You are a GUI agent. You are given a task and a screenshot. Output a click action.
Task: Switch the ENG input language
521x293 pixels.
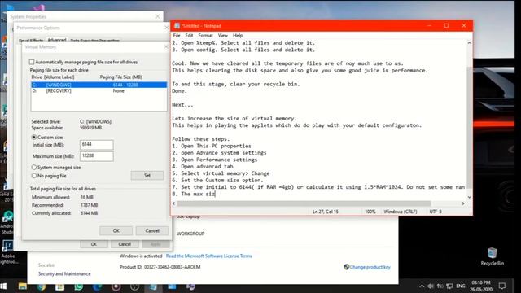point(461,286)
